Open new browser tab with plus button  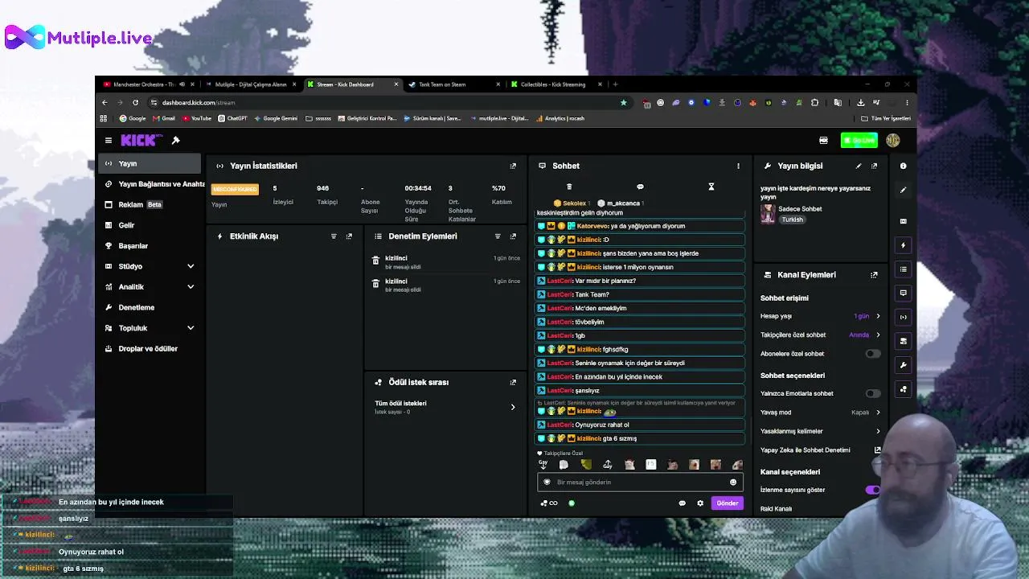(616, 84)
